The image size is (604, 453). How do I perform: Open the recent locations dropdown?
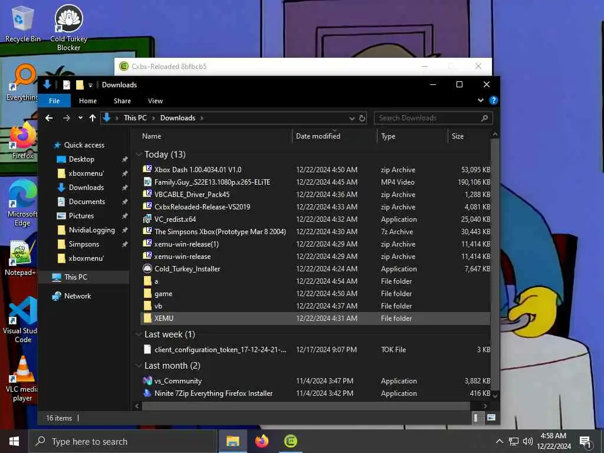(80, 118)
